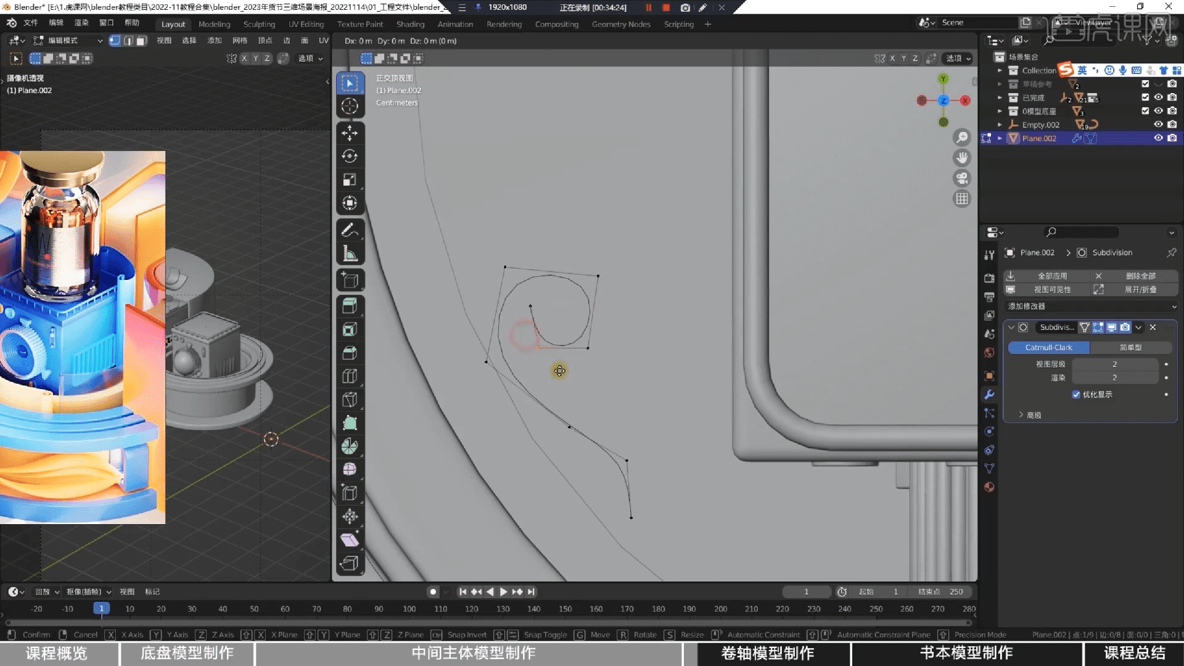This screenshot has height=666, width=1184.
Task: Select the Knife tool
Action: click(350, 400)
